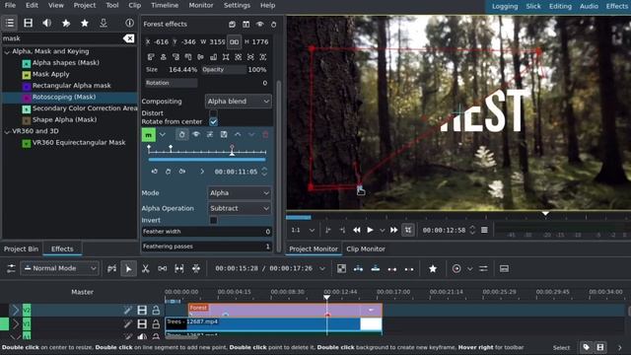Viewport: 631px width, 355px height.
Task: Collapse the Rotoscoping effect chevron
Action: point(162,134)
